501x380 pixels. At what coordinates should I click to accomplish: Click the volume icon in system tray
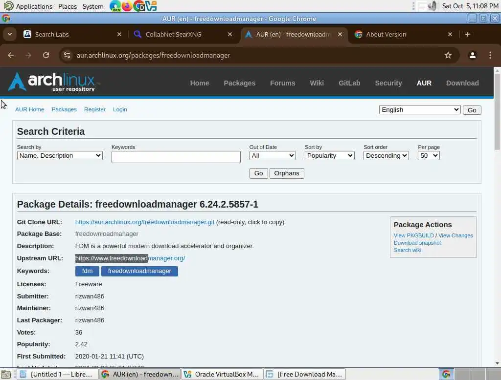point(432,6)
